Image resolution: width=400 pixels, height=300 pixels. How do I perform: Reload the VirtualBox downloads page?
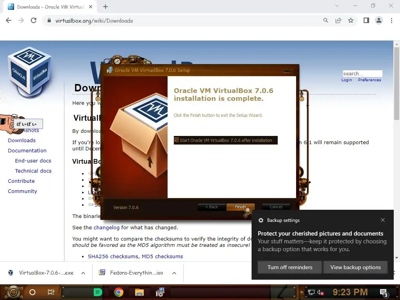34,21
